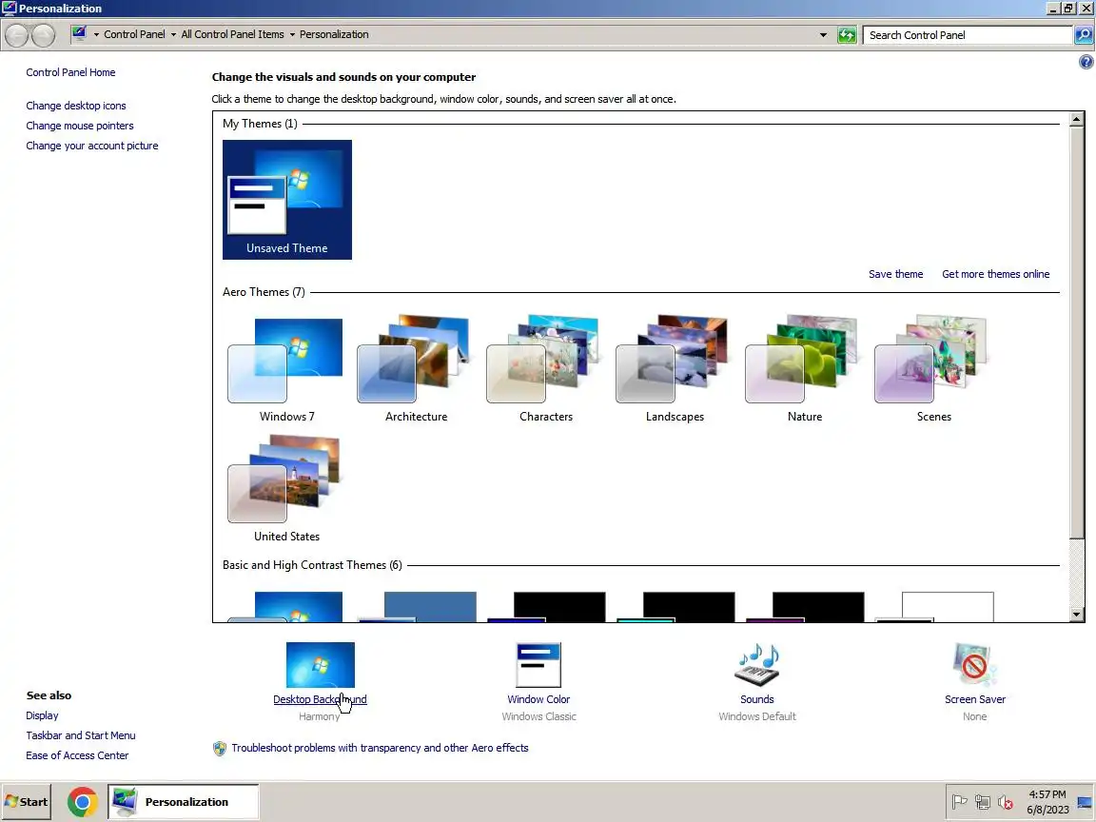This screenshot has height=822, width=1096.
Task: Click the Personalization title bar icon
Action: pos(10,8)
